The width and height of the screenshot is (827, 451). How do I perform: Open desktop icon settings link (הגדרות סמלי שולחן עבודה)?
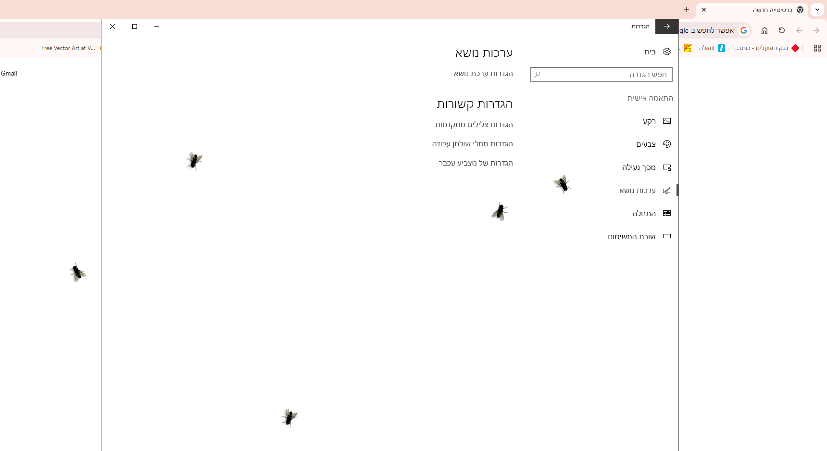click(x=472, y=144)
